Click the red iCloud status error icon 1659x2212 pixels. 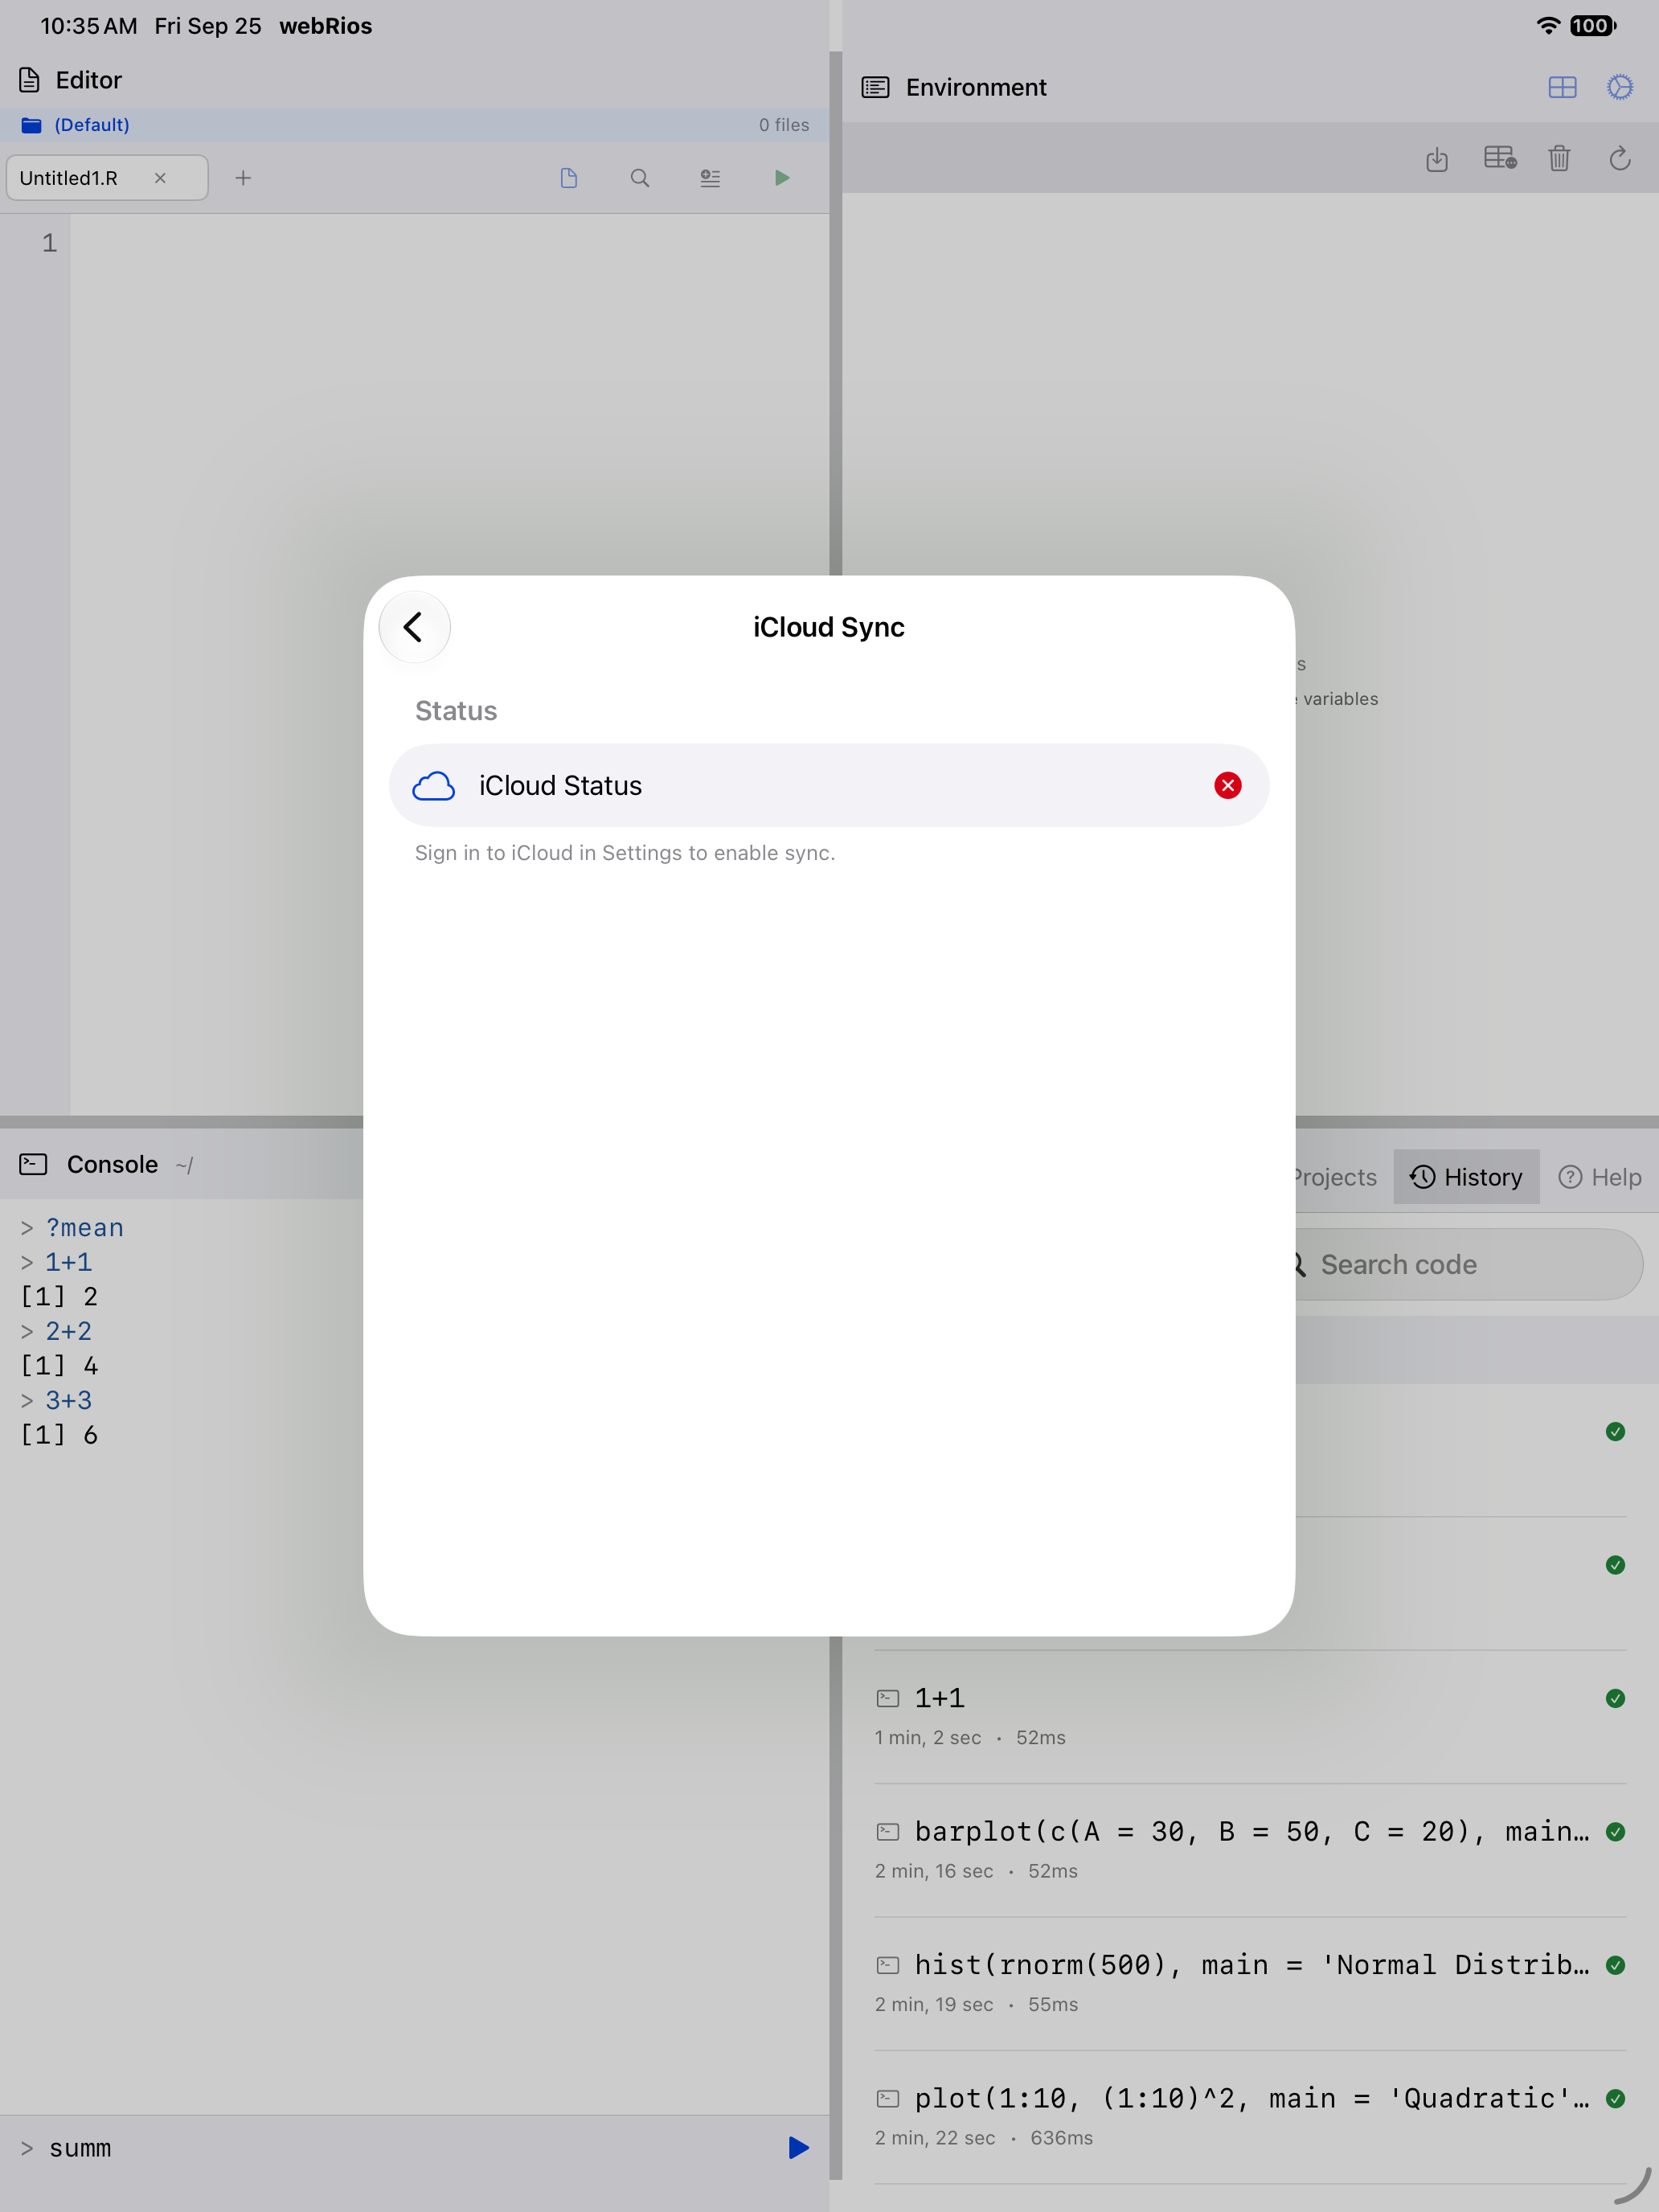1227,785
